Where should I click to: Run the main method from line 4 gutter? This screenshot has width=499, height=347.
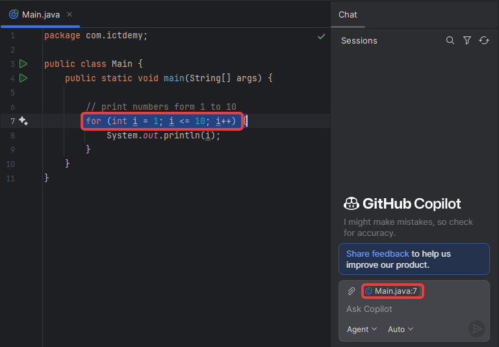pos(23,78)
